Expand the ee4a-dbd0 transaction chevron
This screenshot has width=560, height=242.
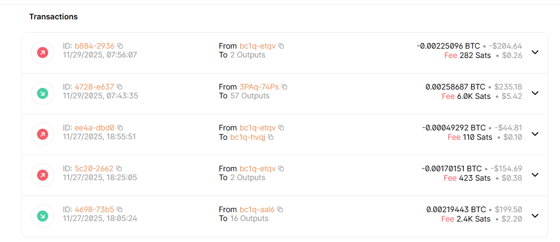(535, 134)
